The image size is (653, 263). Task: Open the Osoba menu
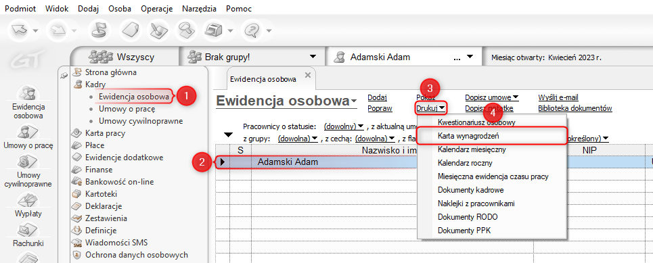pyautogui.click(x=120, y=9)
